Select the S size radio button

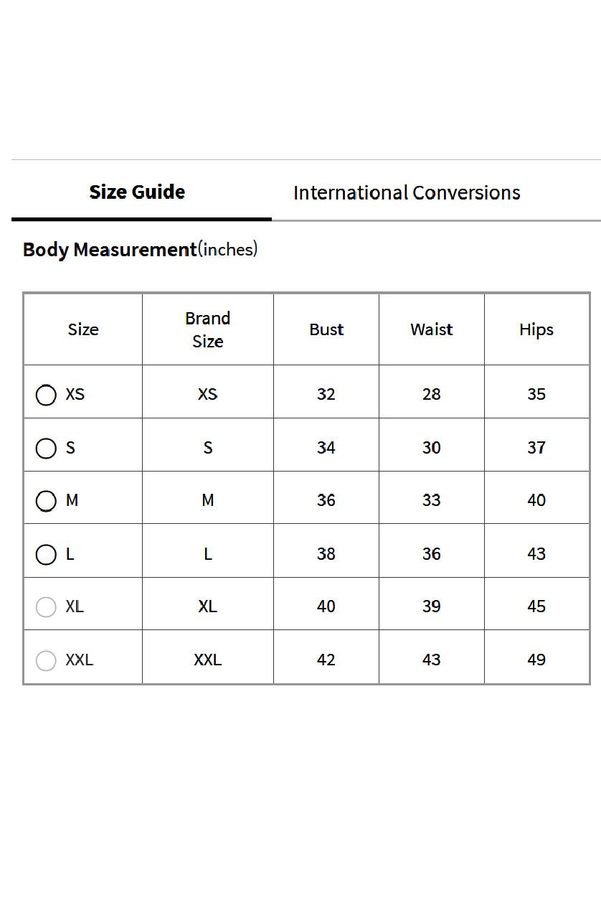click(x=46, y=448)
